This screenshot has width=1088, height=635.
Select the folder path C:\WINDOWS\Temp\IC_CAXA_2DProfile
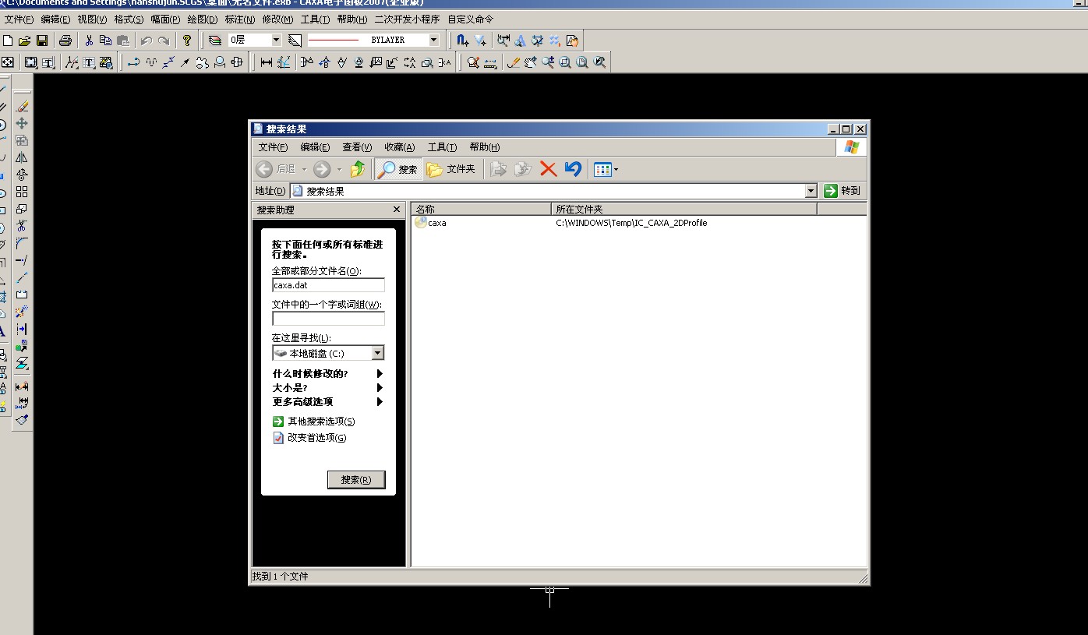(631, 223)
